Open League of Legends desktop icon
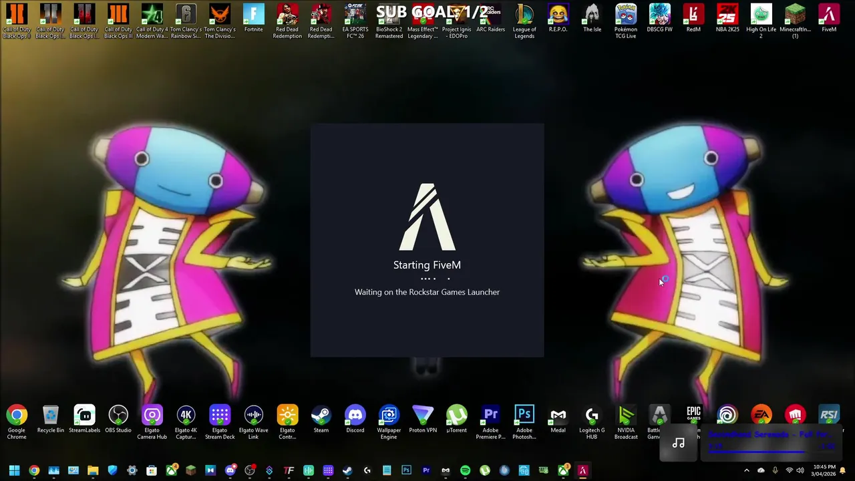Screen dimensions: 855x481 pyautogui.click(x=524, y=21)
